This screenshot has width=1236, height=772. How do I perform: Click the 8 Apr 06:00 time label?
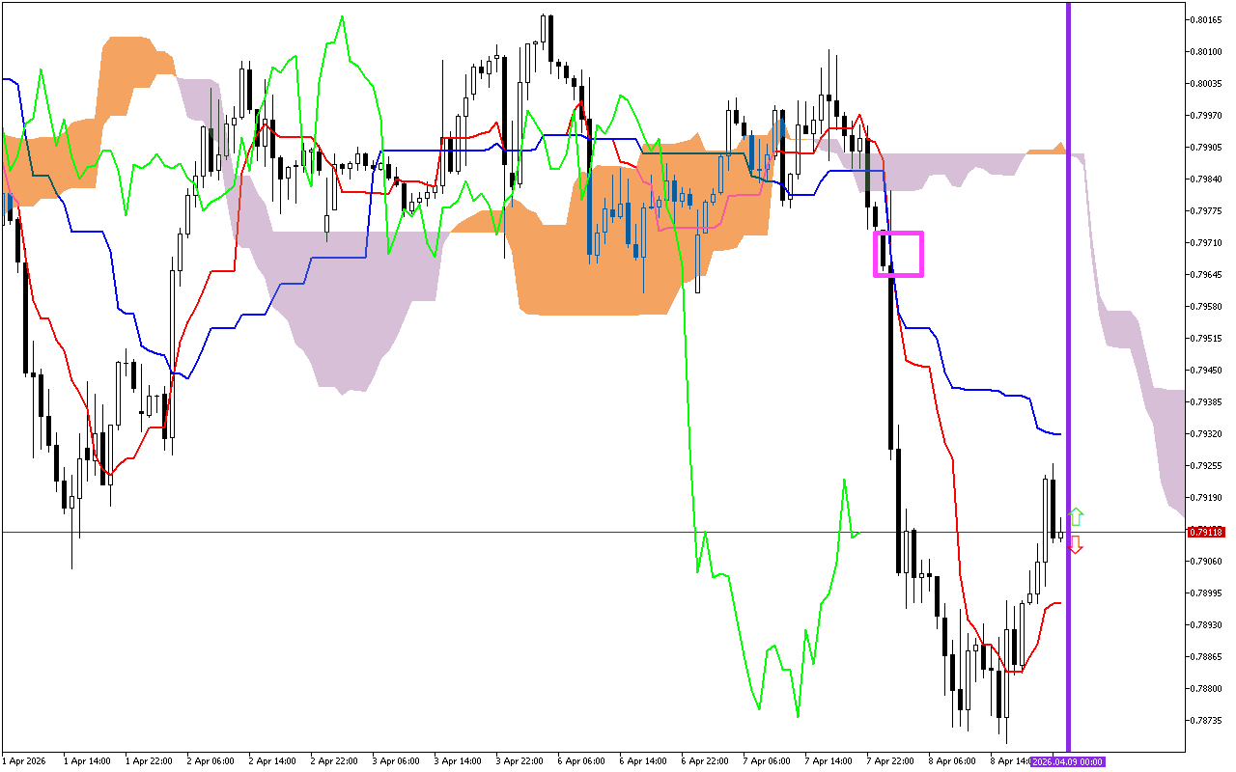click(x=952, y=761)
